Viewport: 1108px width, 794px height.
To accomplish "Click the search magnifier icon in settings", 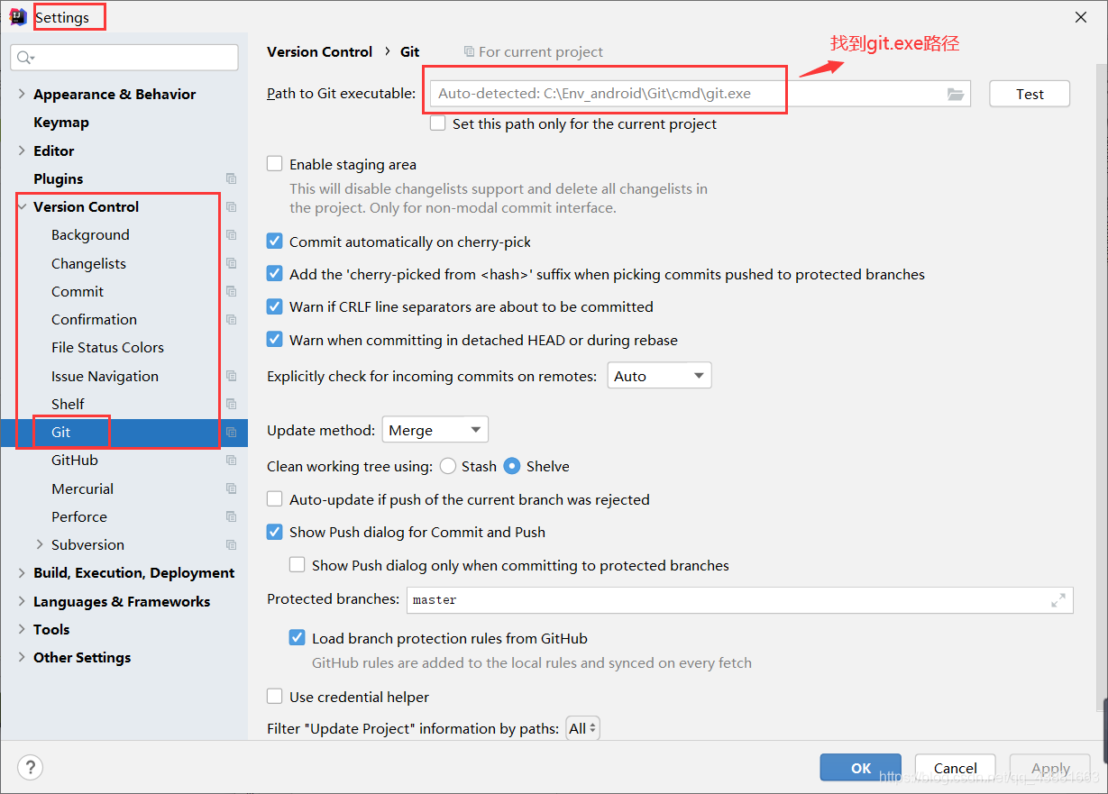I will pos(25,58).
